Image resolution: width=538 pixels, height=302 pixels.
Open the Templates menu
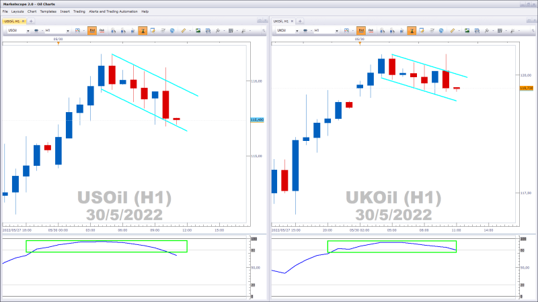tap(48, 11)
